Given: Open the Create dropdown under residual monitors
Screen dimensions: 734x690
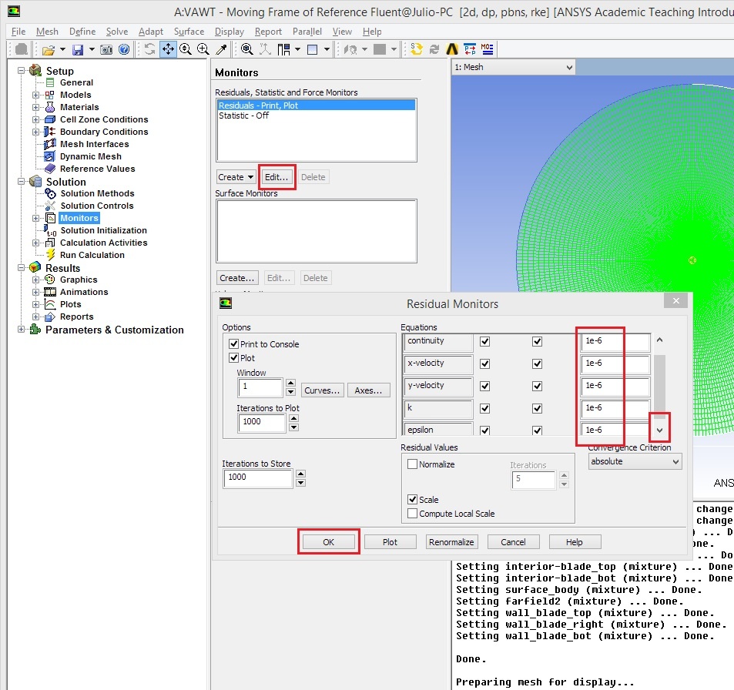Looking at the screenshot, I should point(236,177).
